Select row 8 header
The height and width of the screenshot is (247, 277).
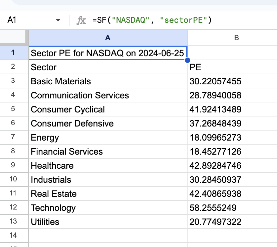tap(14, 151)
